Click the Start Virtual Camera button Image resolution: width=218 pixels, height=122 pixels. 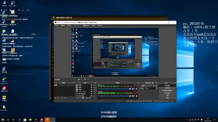(167, 91)
